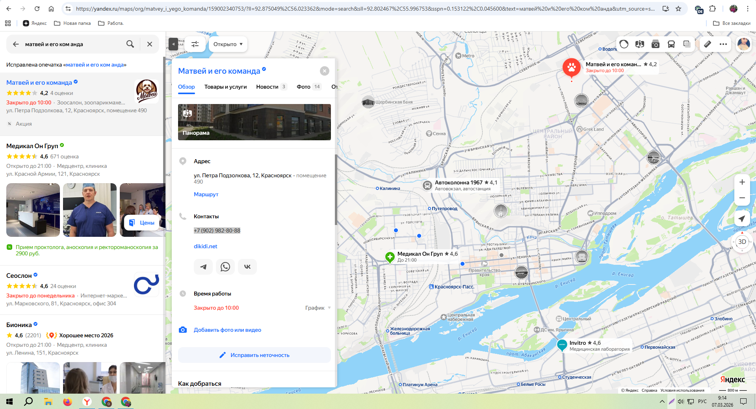Open the 'Новости' tab
This screenshot has width=756, height=409.
pyautogui.click(x=267, y=87)
